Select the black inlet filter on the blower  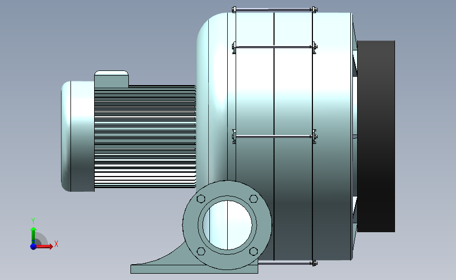(376, 136)
